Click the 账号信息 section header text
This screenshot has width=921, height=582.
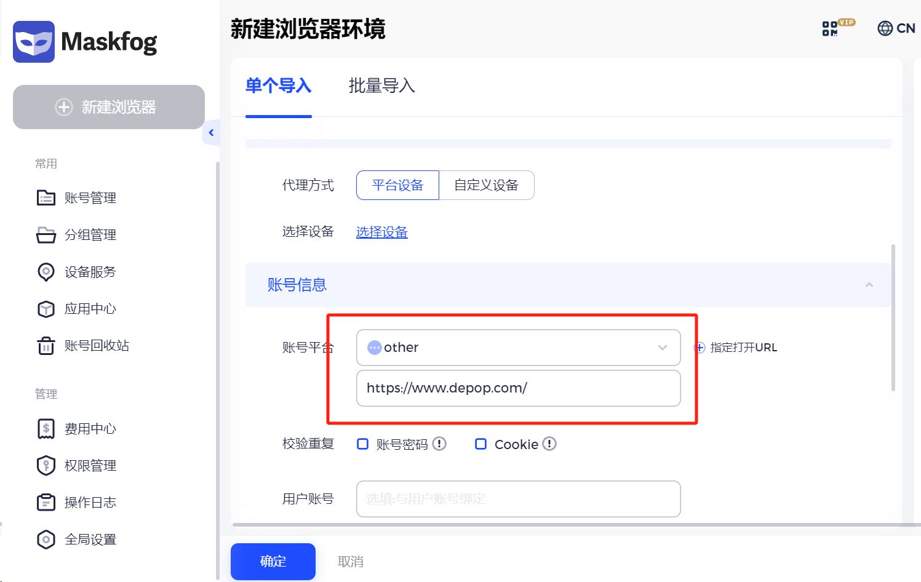point(297,285)
